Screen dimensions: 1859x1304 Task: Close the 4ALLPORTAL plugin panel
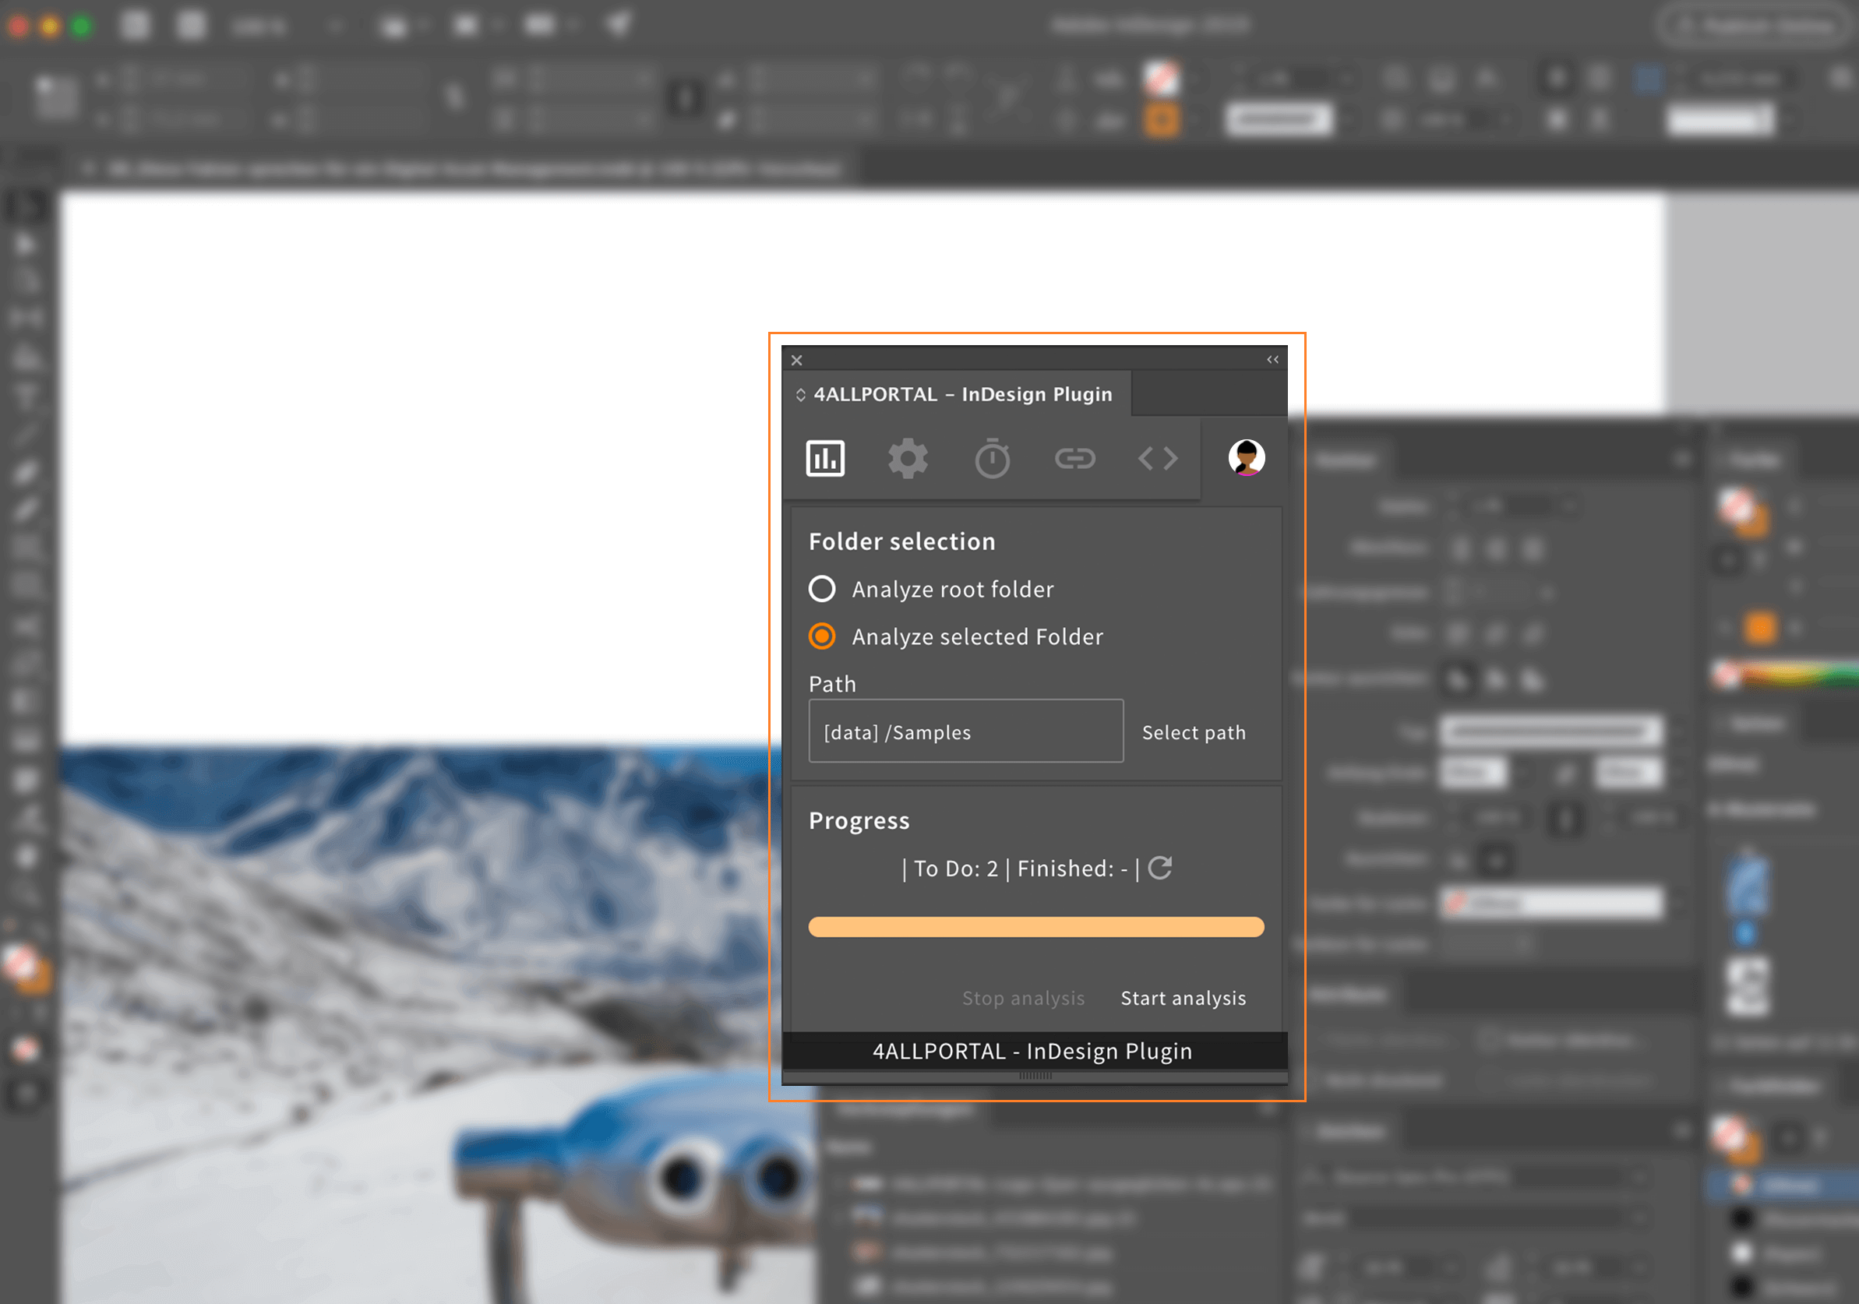tap(797, 360)
